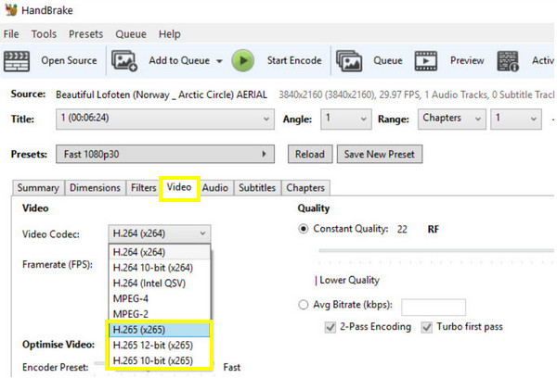
Task: Switch to the Audio tab
Action: [x=215, y=187]
